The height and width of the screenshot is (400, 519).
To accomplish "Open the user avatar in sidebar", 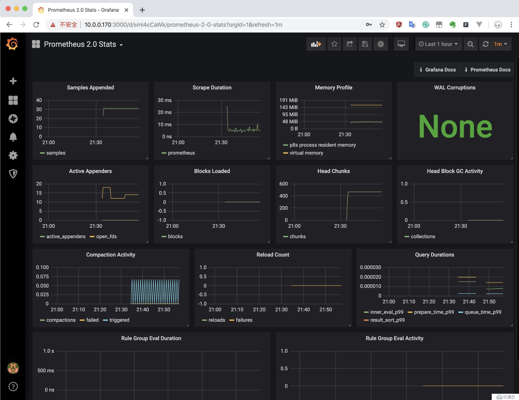I will 13,368.
